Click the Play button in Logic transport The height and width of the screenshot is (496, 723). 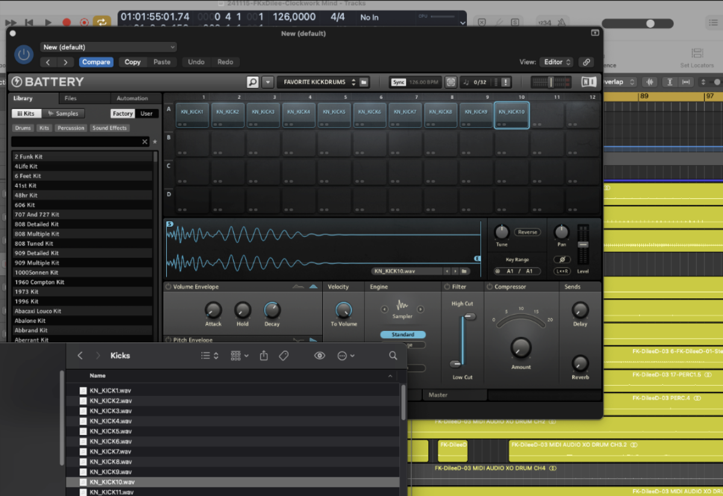pos(48,22)
